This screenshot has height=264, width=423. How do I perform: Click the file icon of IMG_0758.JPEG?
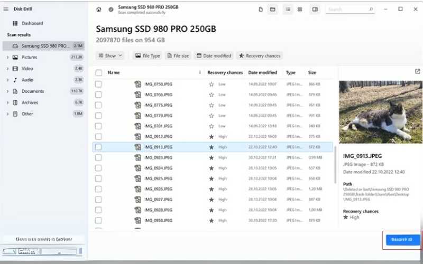[138, 84]
